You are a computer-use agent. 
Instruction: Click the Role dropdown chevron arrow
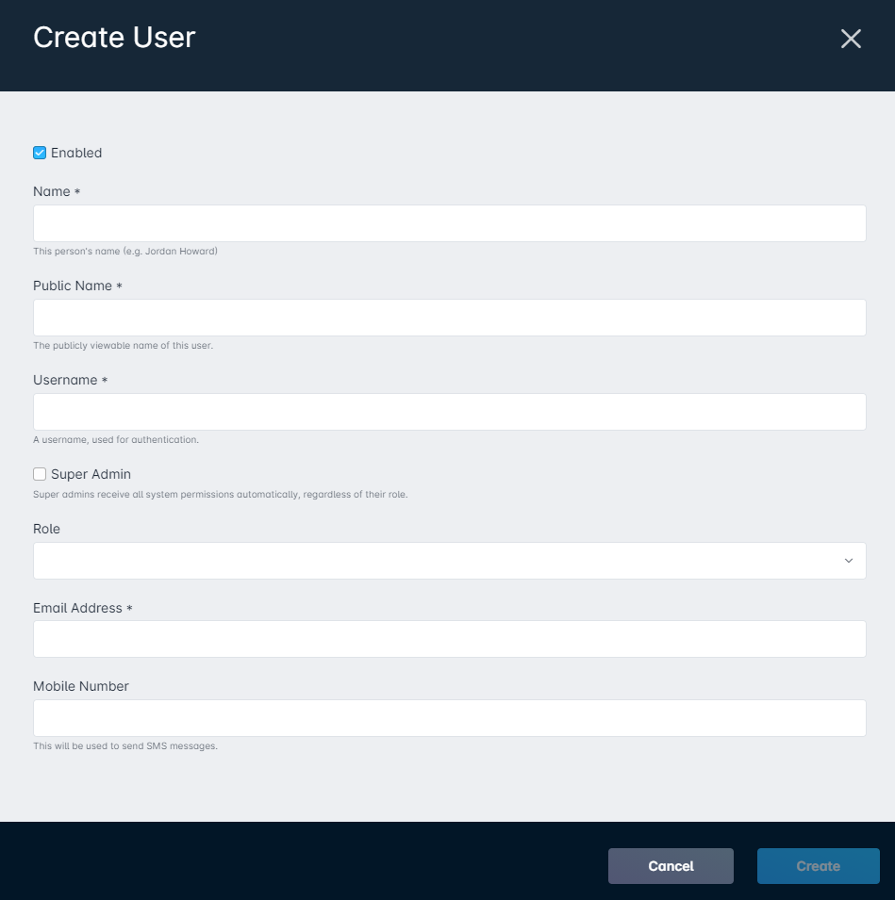pos(849,561)
